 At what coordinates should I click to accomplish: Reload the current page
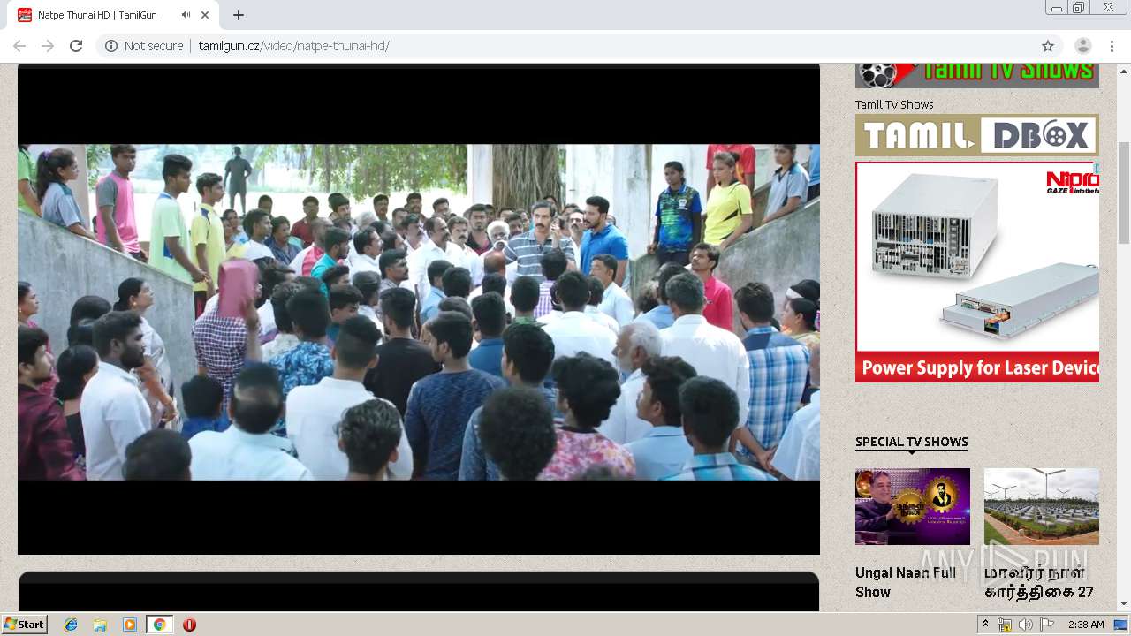tap(76, 46)
